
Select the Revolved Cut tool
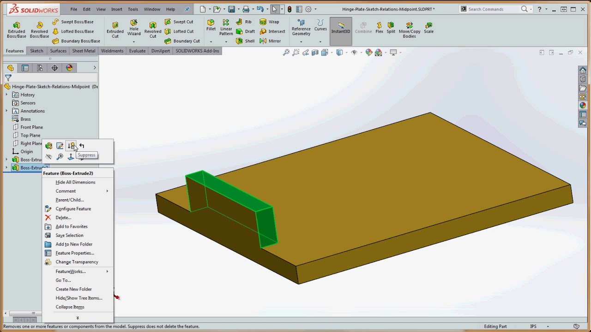tap(153, 30)
